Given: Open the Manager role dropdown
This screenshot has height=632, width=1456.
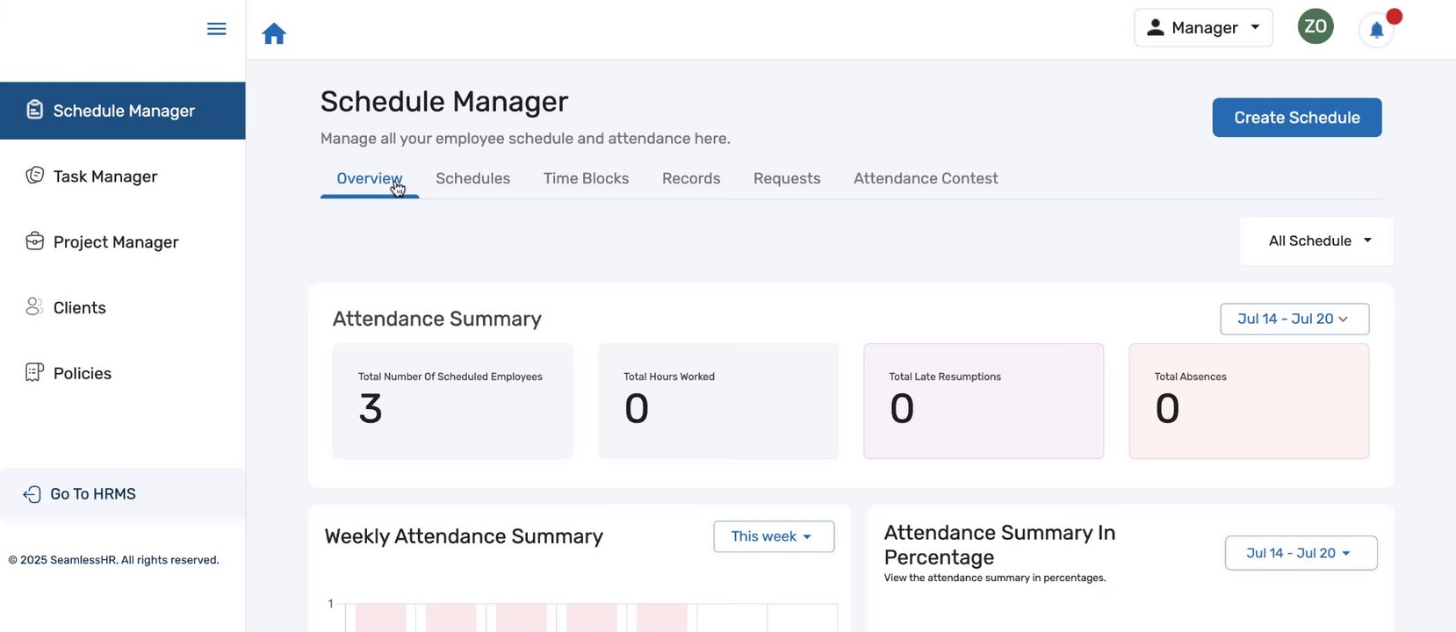Looking at the screenshot, I should (x=1202, y=28).
